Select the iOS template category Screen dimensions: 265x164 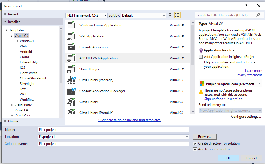[x=22, y=67]
